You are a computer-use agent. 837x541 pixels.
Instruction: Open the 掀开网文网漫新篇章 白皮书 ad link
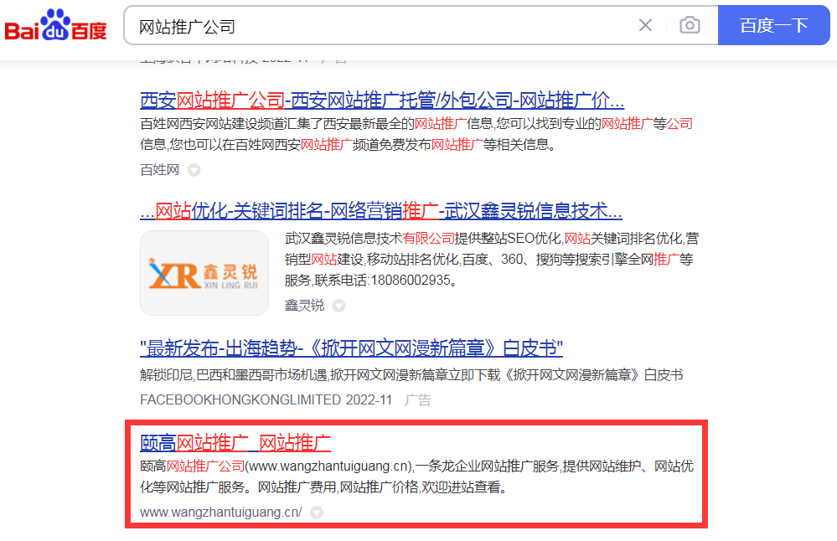[351, 348]
